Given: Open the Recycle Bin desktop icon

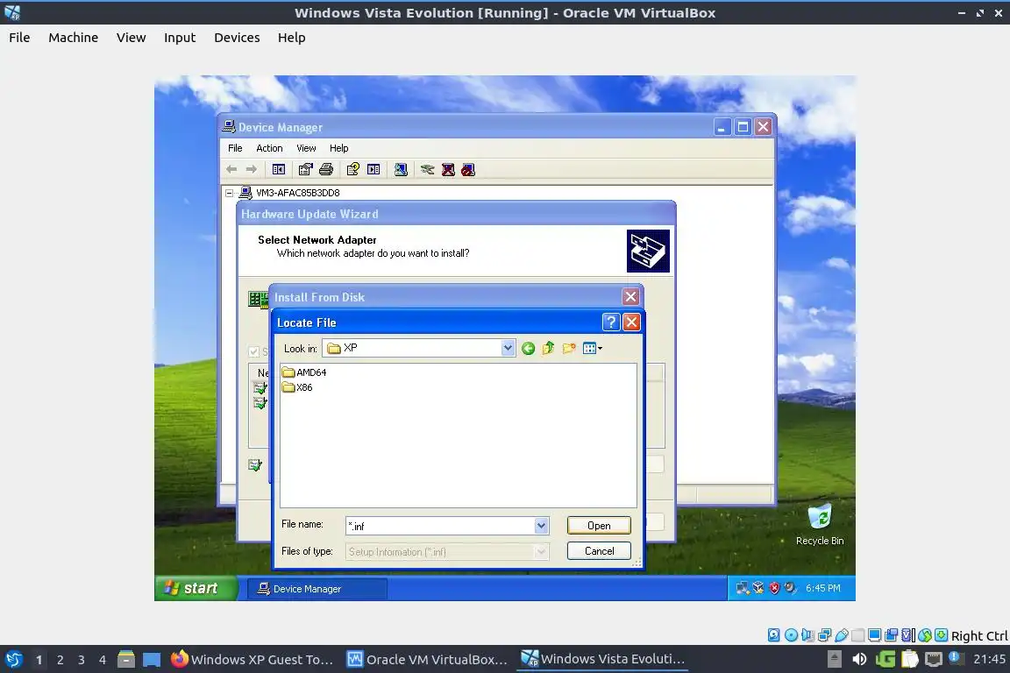Looking at the screenshot, I should 820,525.
